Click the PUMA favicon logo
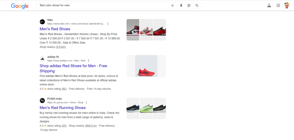The height and width of the screenshot is (140, 294). pyautogui.click(x=42, y=100)
